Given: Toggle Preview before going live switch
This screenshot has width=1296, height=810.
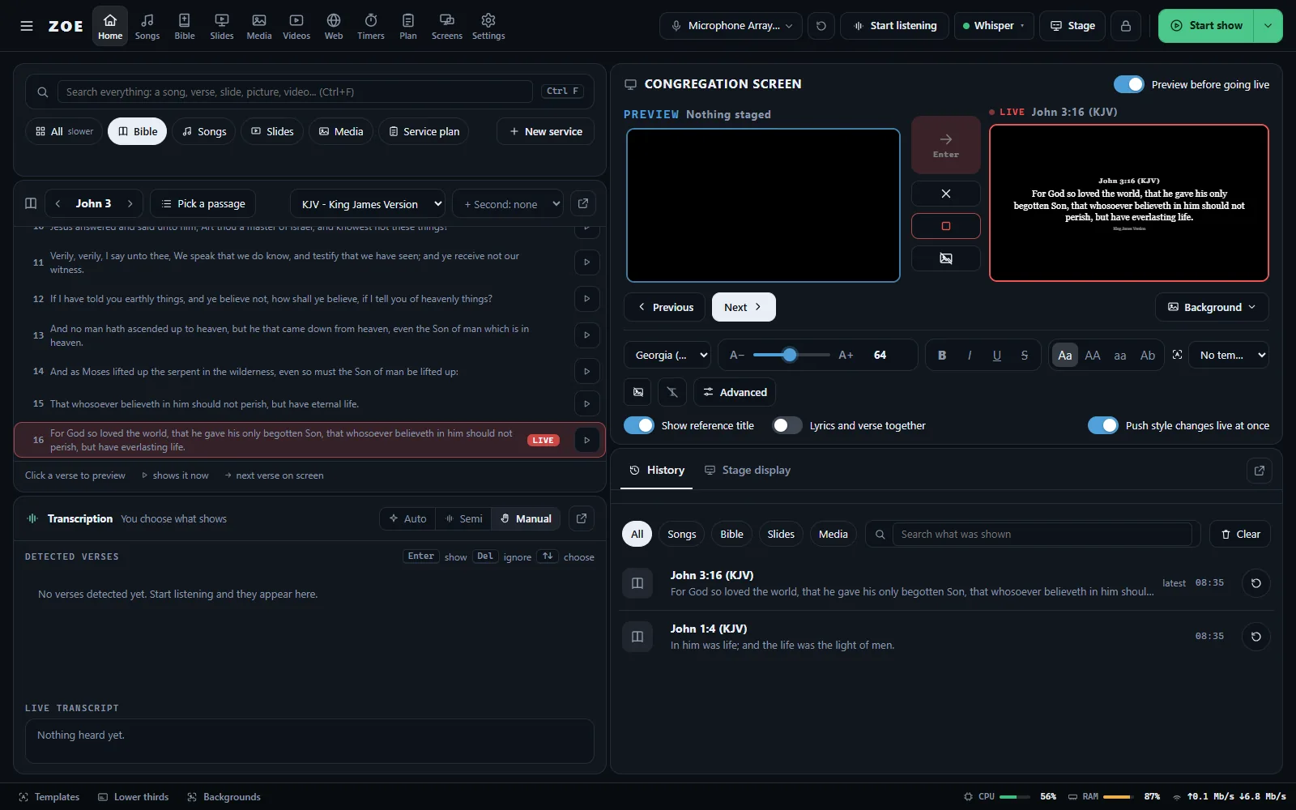Looking at the screenshot, I should coord(1129,84).
